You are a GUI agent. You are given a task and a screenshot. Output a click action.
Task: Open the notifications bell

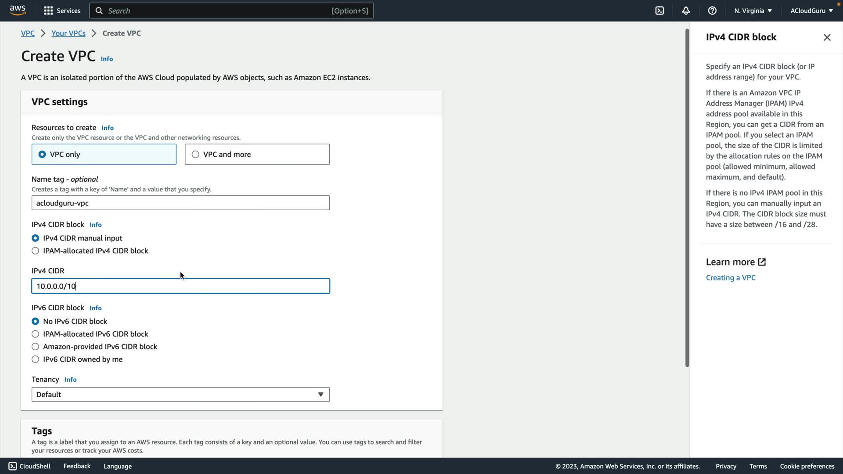click(x=686, y=11)
